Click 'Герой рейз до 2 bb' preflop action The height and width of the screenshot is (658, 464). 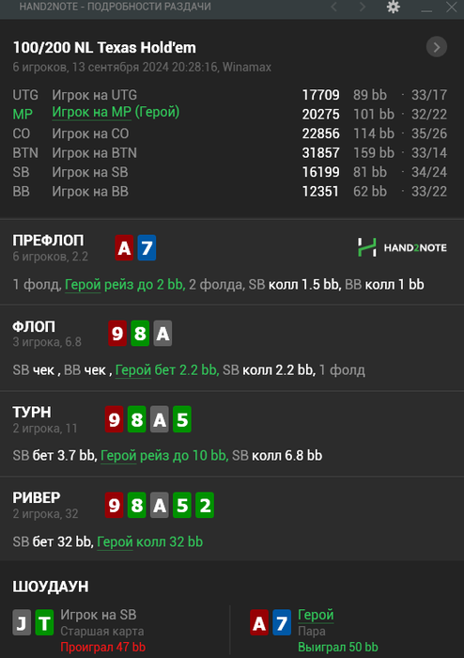pyautogui.click(x=125, y=285)
